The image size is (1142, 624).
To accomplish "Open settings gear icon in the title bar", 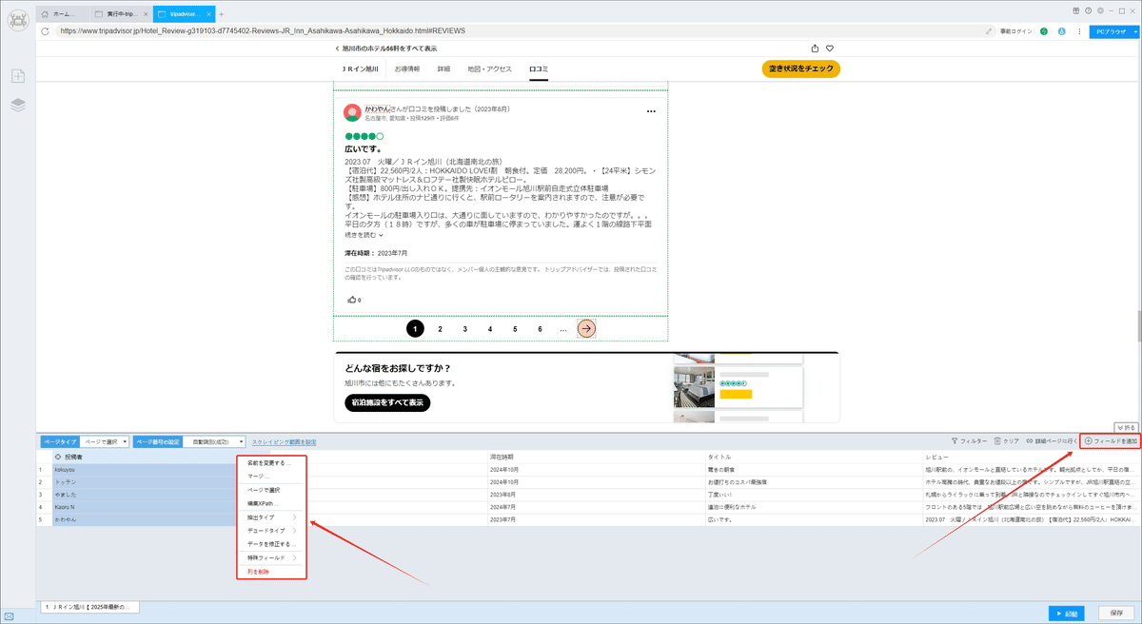I will (1101, 10).
